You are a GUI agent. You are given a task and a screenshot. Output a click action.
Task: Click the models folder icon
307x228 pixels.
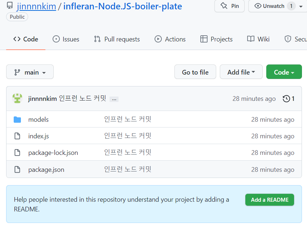pyautogui.click(x=17, y=120)
